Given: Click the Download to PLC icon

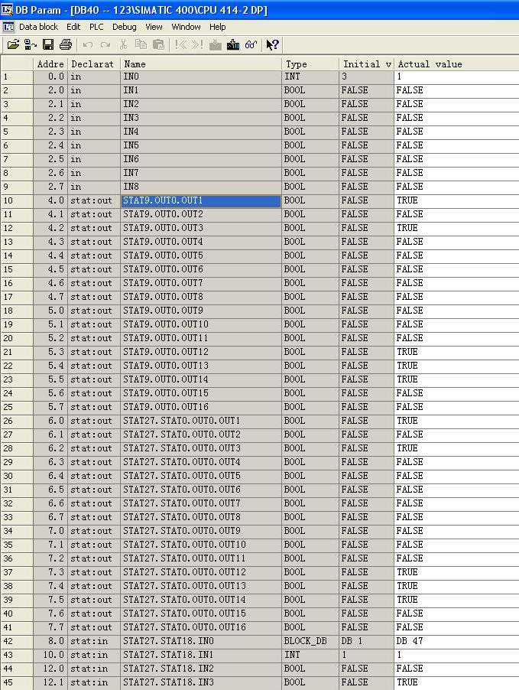Looking at the screenshot, I should [233, 44].
